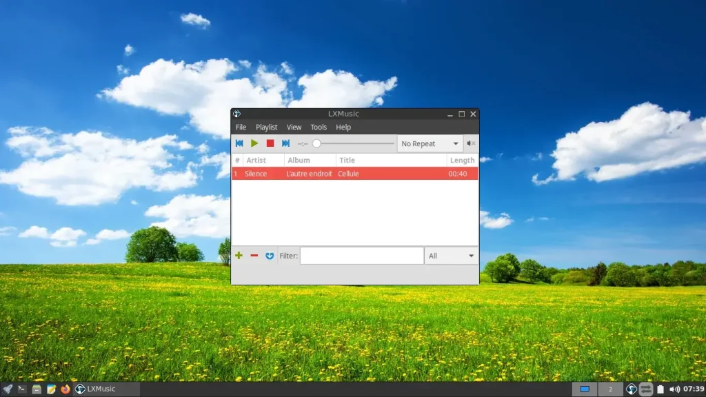Image resolution: width=706 pixels, height=397 pixels.
Task: Click the playback position slider knob
Action: (316, 143)
